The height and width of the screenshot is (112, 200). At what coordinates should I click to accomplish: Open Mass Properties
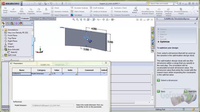[x=22, y=11]
